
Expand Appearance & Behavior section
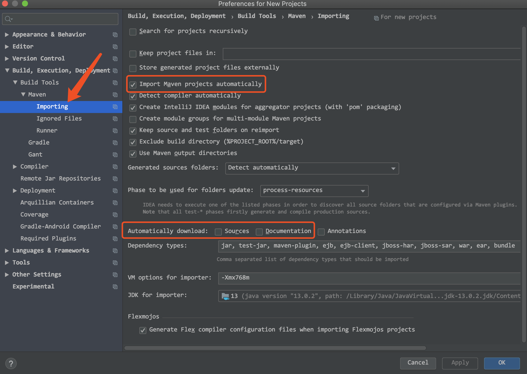coord(7,34)
